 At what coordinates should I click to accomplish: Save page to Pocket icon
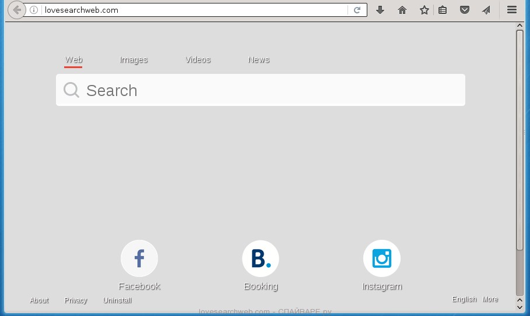(x=465, y=10)
